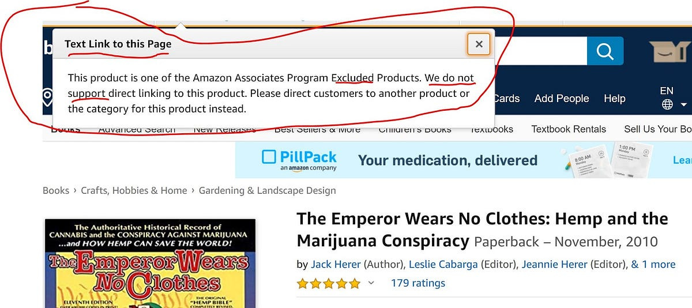Click the location pin icon
Viewport: 692px width, 308px height.
click(x=48, y=99)
